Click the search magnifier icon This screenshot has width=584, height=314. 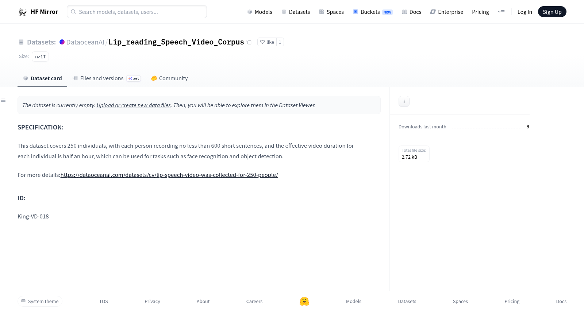(x=73, y=12)
